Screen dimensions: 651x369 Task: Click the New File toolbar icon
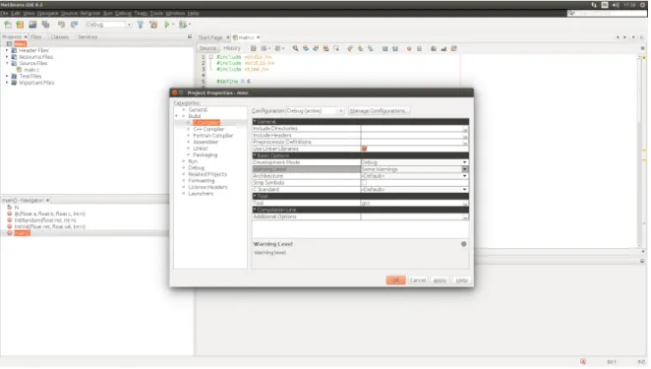click(x=8, y=25)
